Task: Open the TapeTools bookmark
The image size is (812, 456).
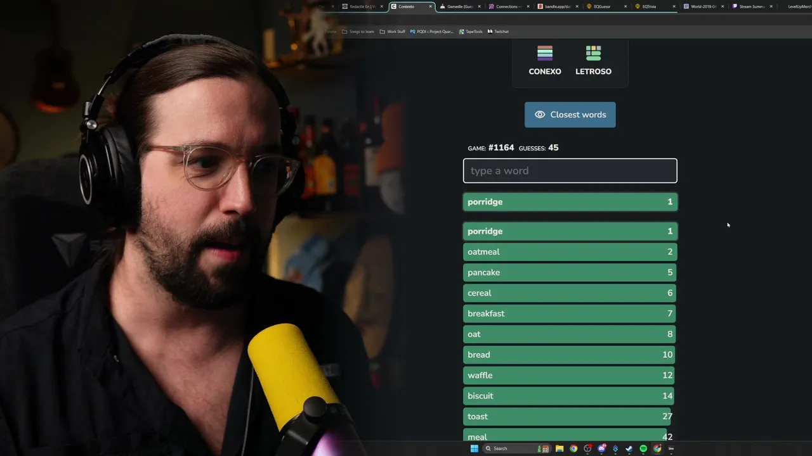Action: point(471,31)
